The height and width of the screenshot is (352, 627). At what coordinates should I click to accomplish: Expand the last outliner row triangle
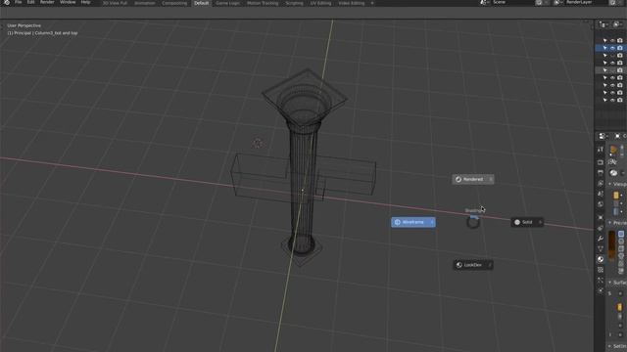(x=605, y=100)
